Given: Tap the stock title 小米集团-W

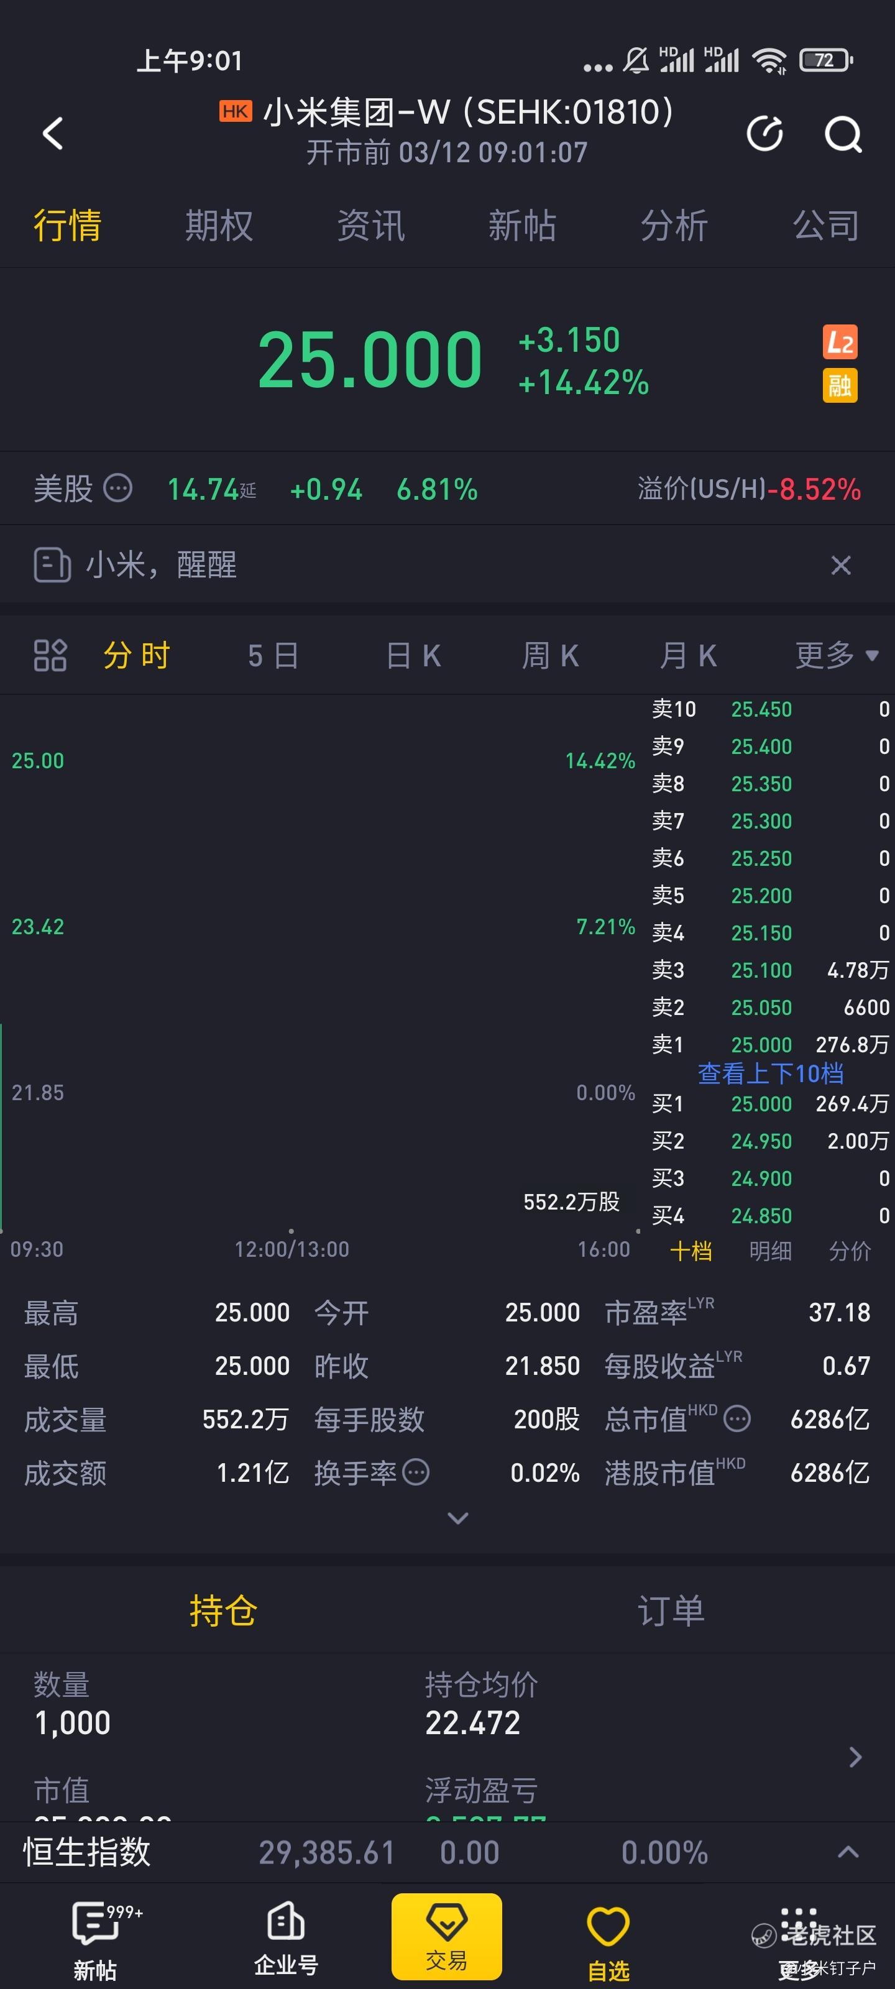Looking at the screenshot, I should pyautogui.click(x=357, y=113).
